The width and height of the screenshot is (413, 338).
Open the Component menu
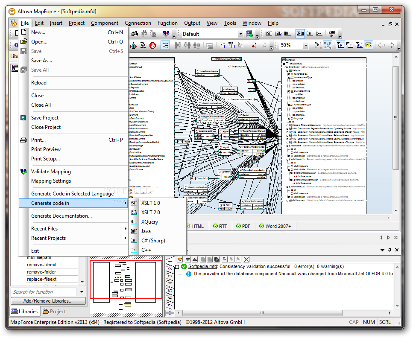105,23
